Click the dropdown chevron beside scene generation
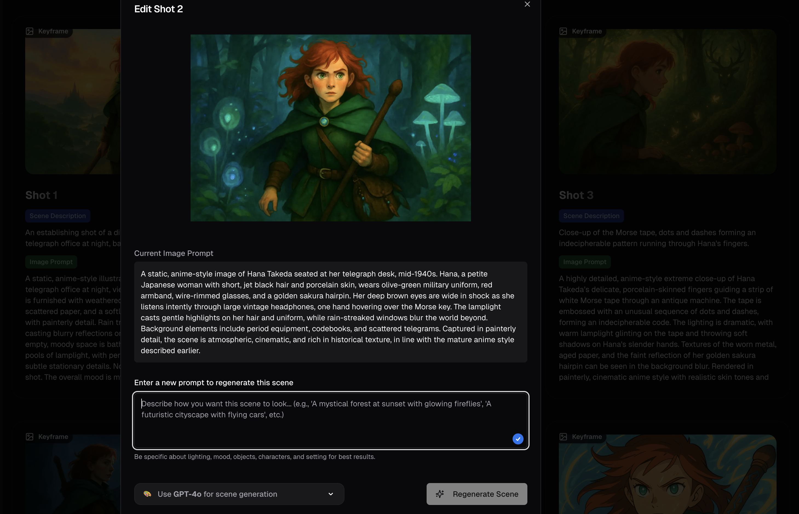The image size is (799, 514). 330,494
